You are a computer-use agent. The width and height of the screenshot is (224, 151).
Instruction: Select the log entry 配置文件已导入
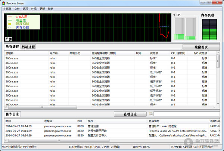tap(97, 135)
